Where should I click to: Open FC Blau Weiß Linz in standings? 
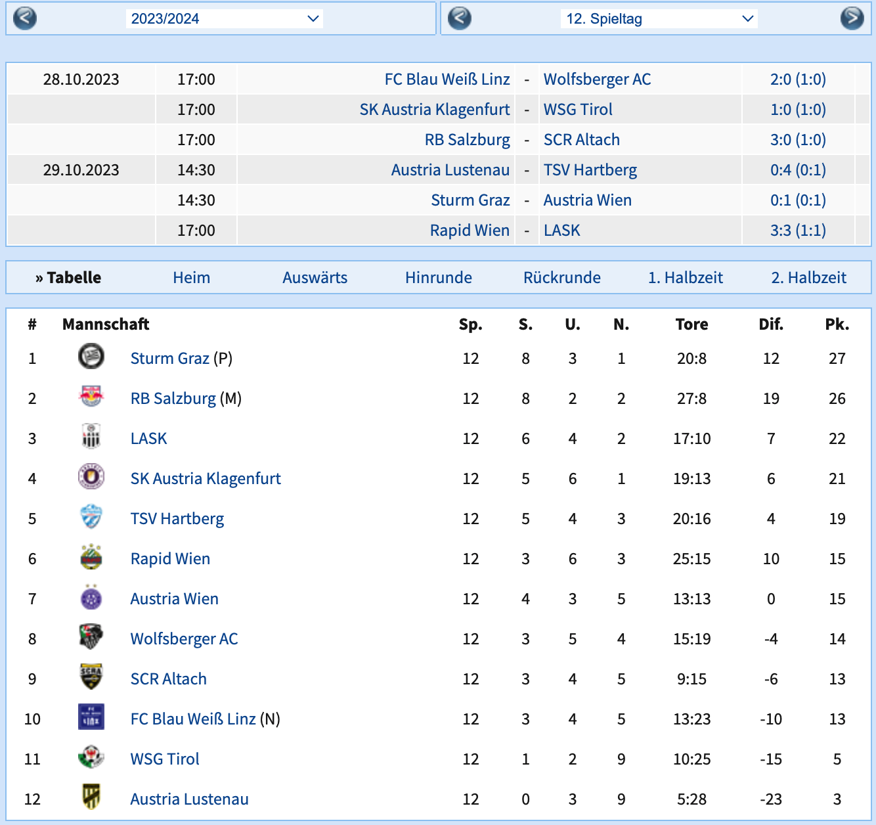click(193, 719)
